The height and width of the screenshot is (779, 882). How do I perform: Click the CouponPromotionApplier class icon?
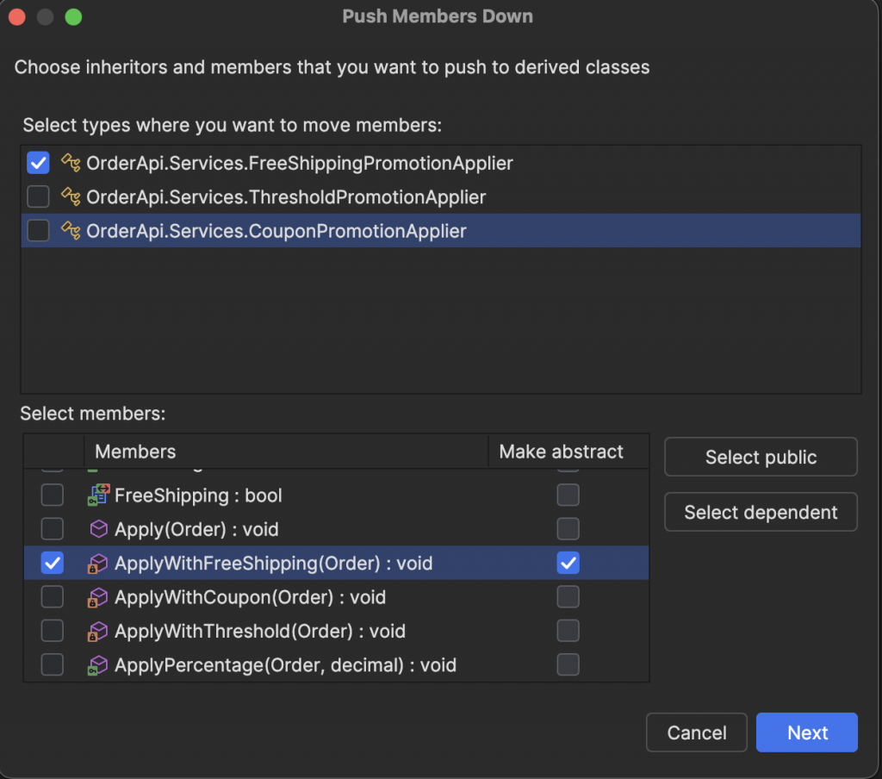[70, 231]
